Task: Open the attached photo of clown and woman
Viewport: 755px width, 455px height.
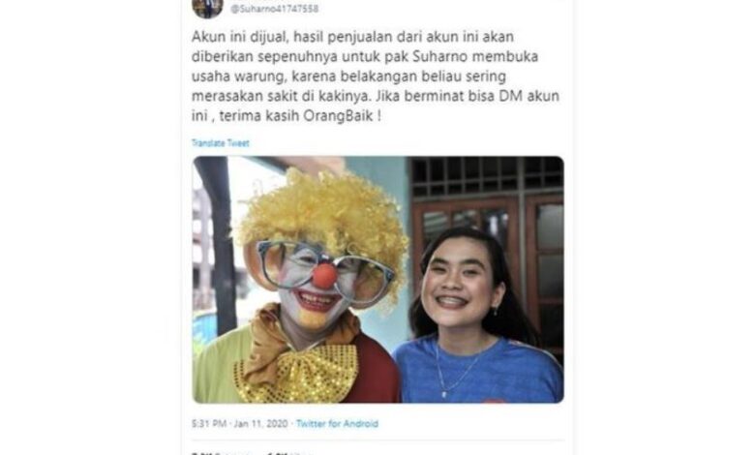Action: pyautogui.click(x=377, y=280)
